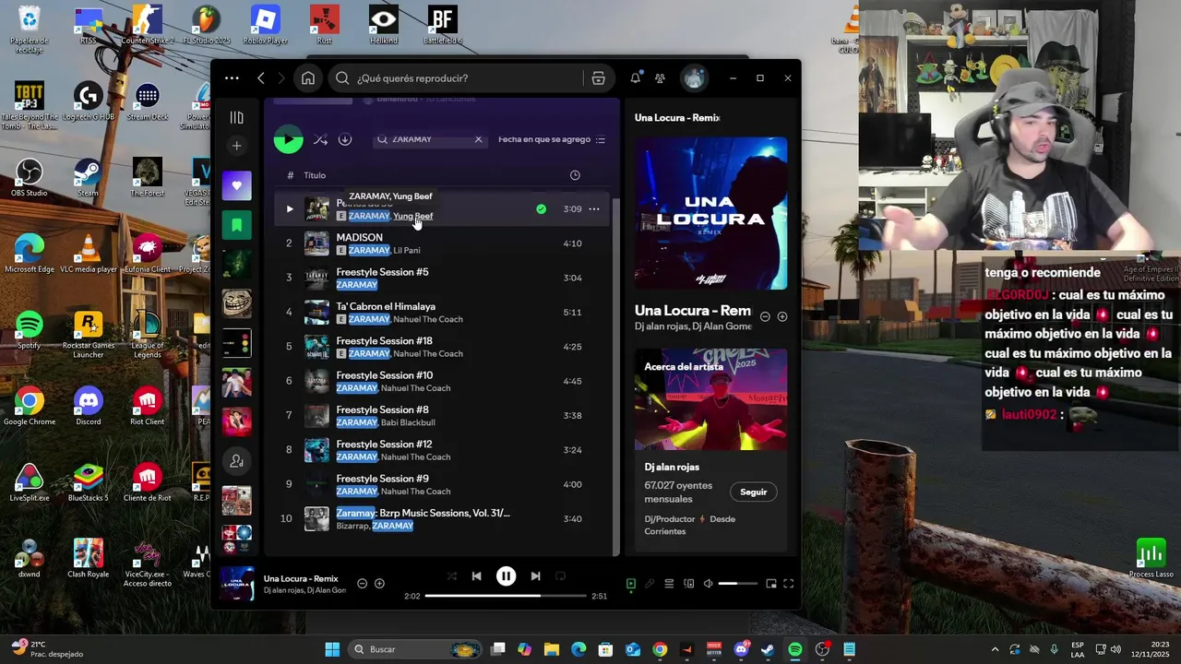
Task: Create a new playlist with plus button
Action: tap(237, 146)
